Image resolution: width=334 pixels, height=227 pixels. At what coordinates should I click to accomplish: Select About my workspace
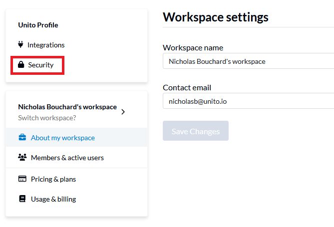click(x=77, y=137)
